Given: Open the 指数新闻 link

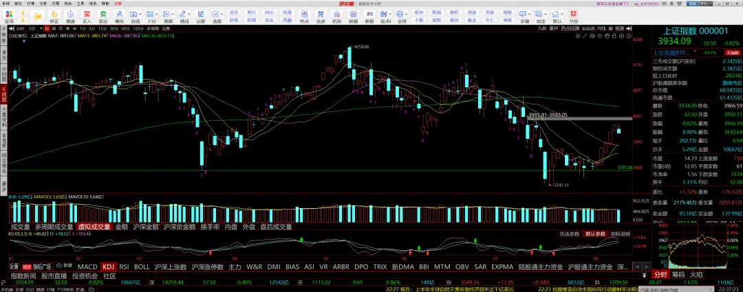Looking at the screenshot, I should 23,276.
